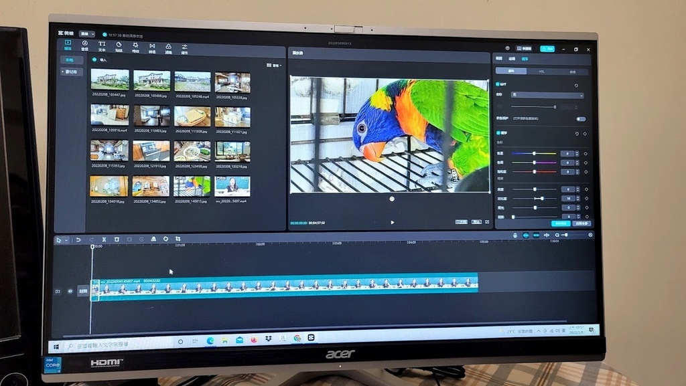Open the Media (媒体) panel icon
Screen dimensions: 686x386
pyautogui.click(x=68, y=45)
